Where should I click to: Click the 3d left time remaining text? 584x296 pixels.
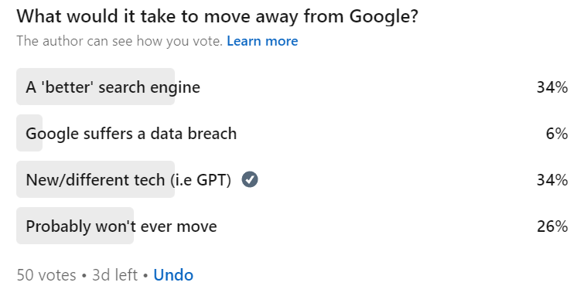coord(114,275)
